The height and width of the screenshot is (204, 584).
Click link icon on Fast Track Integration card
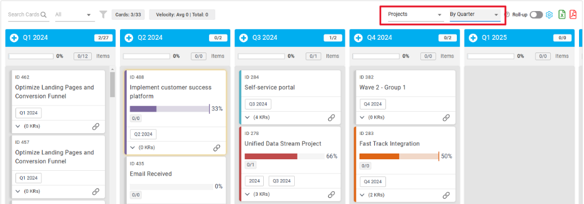coord(446,195)
